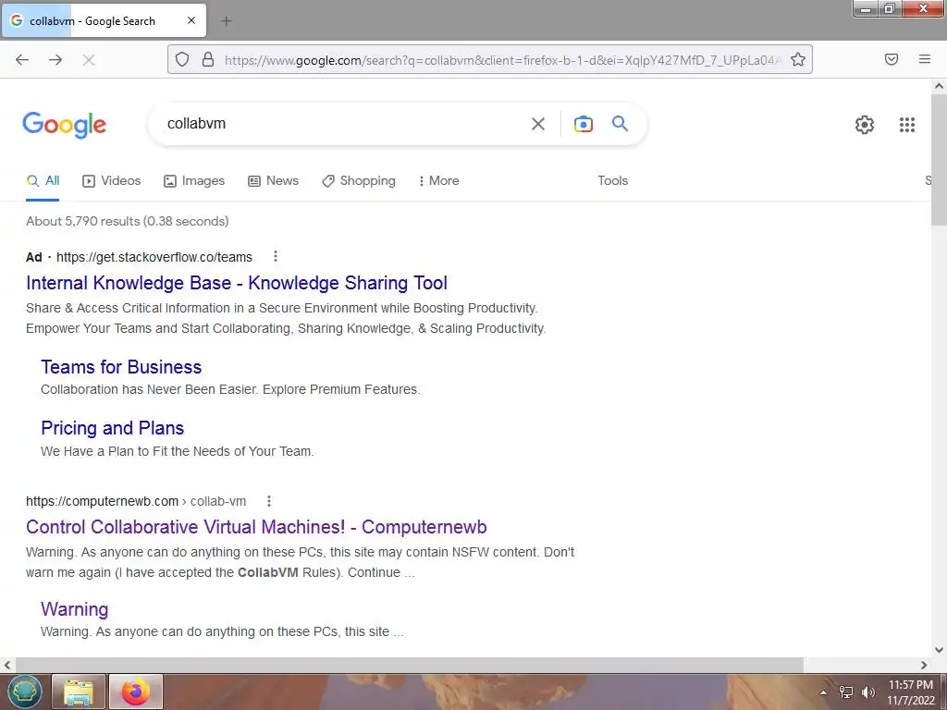Switch to the News tab
Image resolution: width=947 pixels, height=710 pixels.
(274, 180)
